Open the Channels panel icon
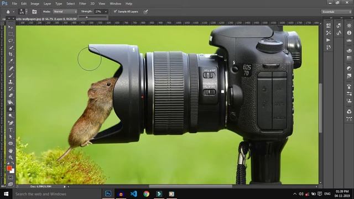 point(349,112)
